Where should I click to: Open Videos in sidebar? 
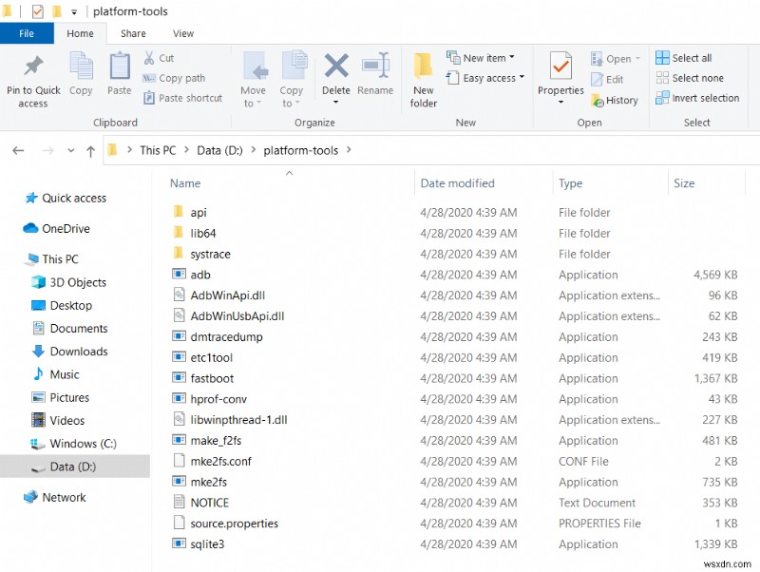click(58, 420)
